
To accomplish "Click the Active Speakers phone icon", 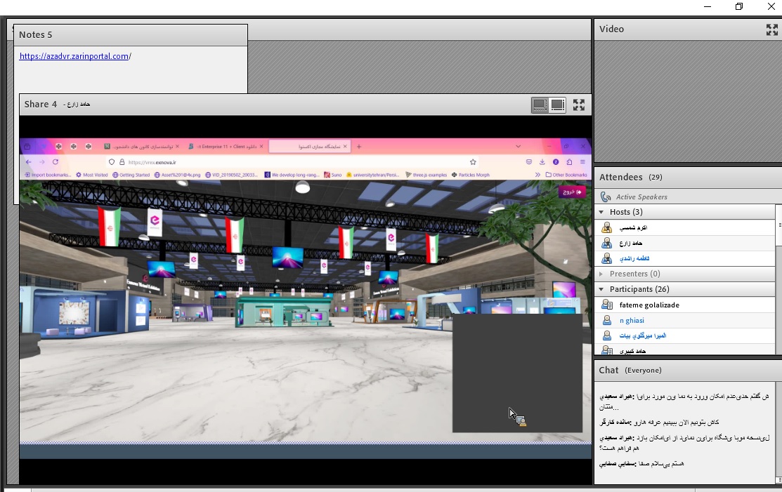I will click(x=606, y=197).
